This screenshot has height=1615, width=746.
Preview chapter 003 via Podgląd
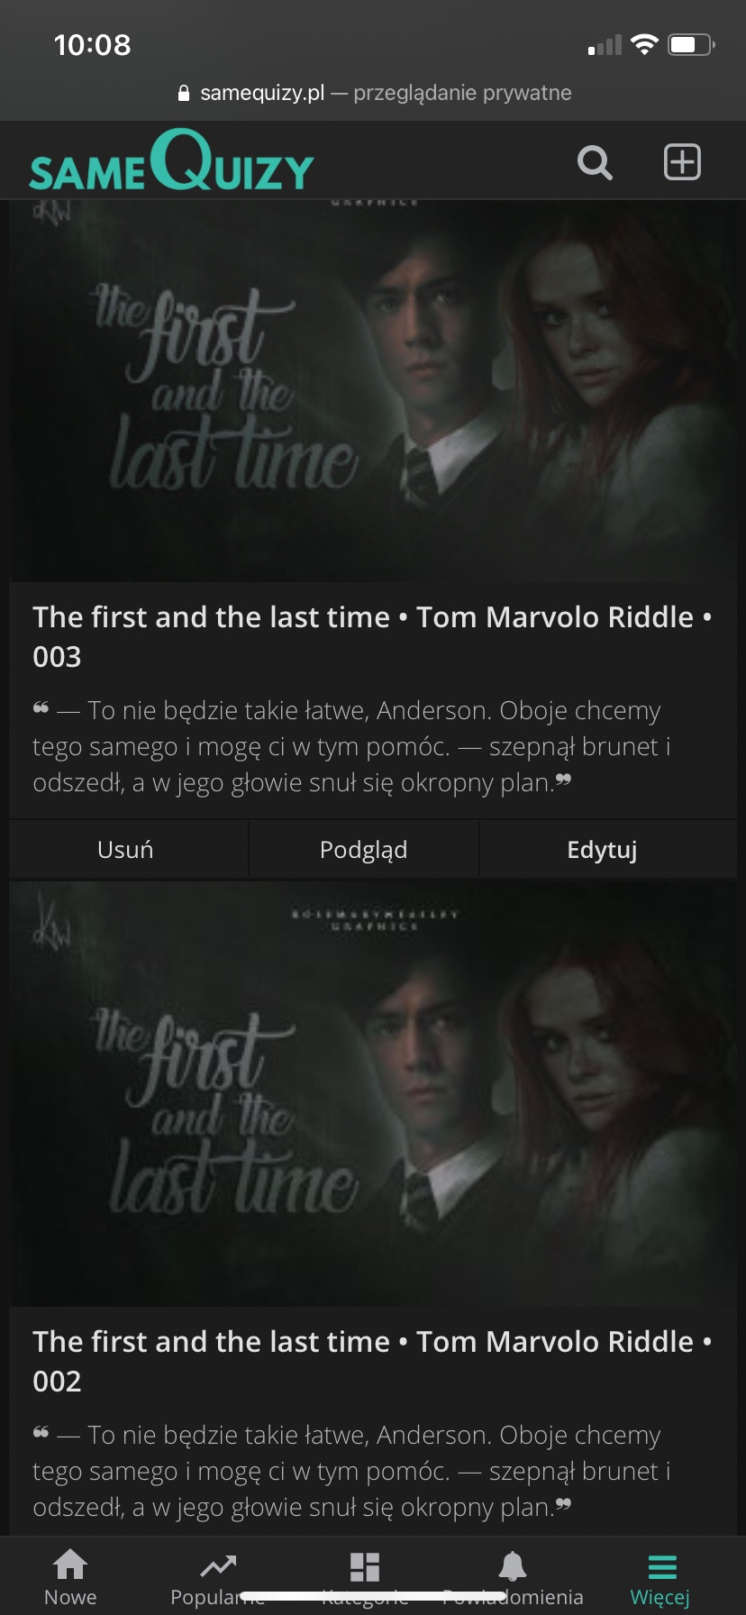click(364, 850)
